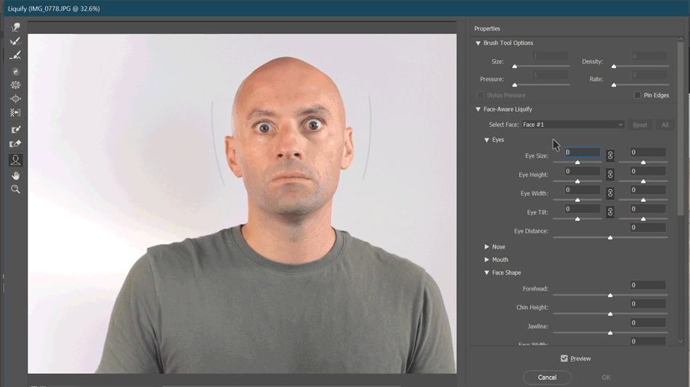690x387 pixels.
Task: Expand the Mouth section
Action: coord(487,259)
